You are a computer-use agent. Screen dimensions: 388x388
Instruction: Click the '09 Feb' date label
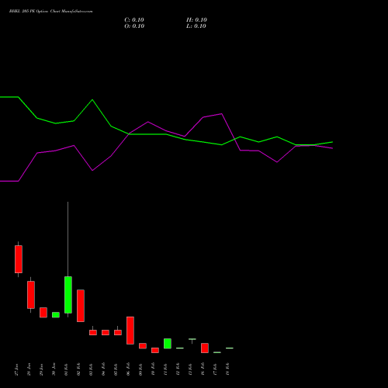coord(141,369)
